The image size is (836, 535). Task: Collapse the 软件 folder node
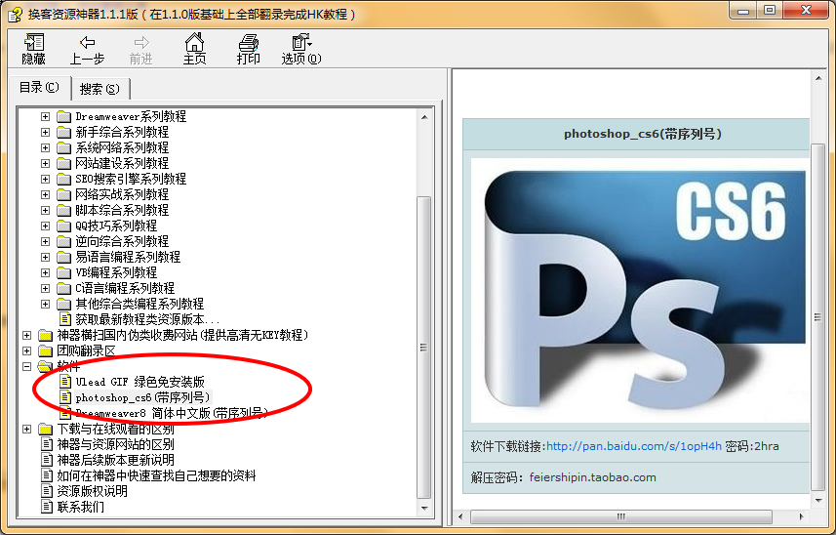point(26,366)
